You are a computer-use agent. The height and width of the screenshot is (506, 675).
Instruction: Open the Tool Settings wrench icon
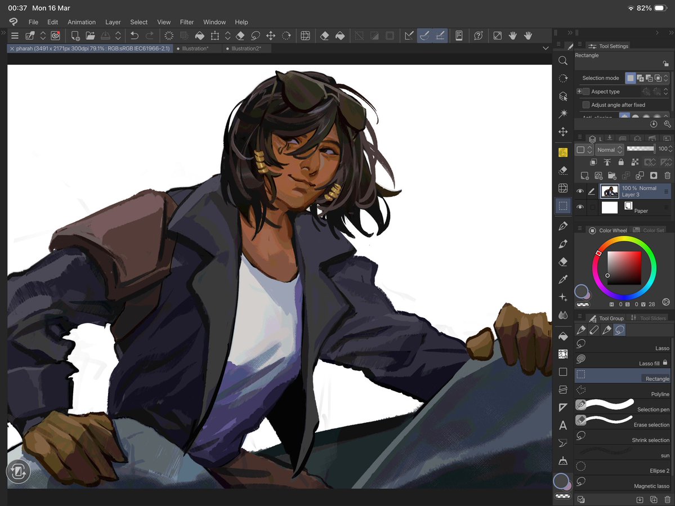coord(667,124)
